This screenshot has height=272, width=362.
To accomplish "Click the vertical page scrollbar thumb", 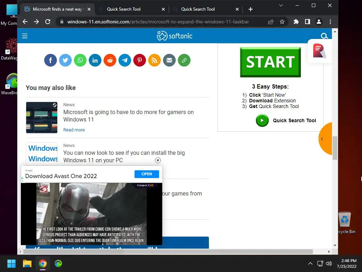I will click(x=335, y=148).
